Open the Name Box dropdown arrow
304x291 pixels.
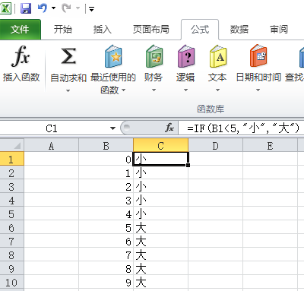pyautogui.click(x=112, y=128)
